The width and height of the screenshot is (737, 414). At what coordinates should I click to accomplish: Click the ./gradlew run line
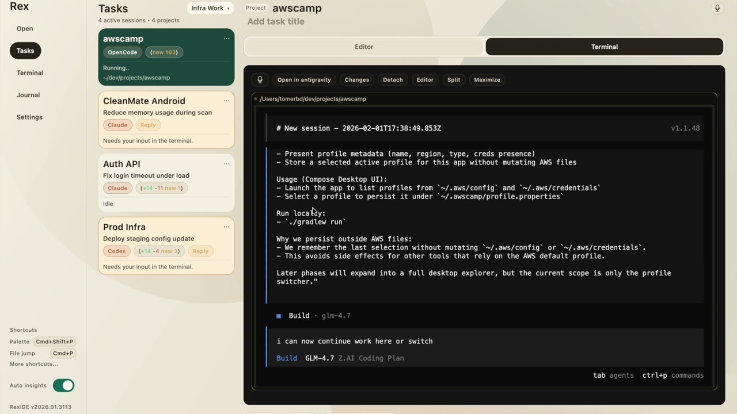pos(311,222)
